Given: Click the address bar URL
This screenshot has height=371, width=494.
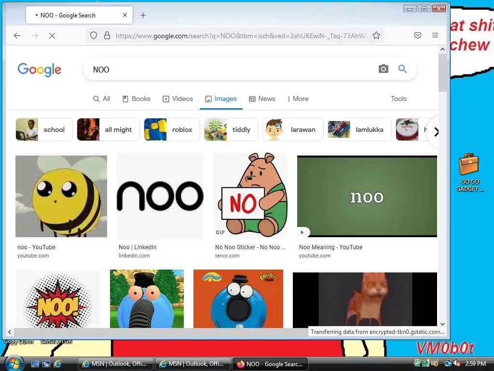Looking at the screenshot, I should coord(241,36).
